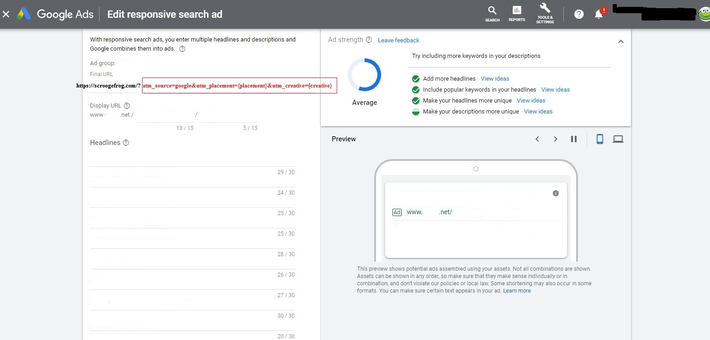
Task: Click Learn more link under preview
Action: (x=517, y=291)
